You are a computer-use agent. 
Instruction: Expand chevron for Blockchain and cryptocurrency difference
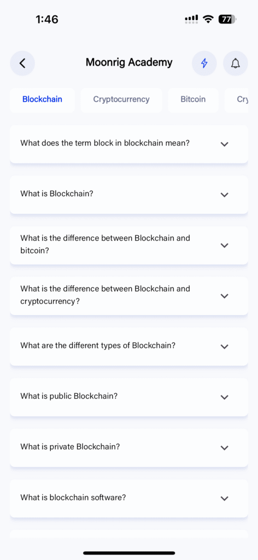(x=225, y=296)
